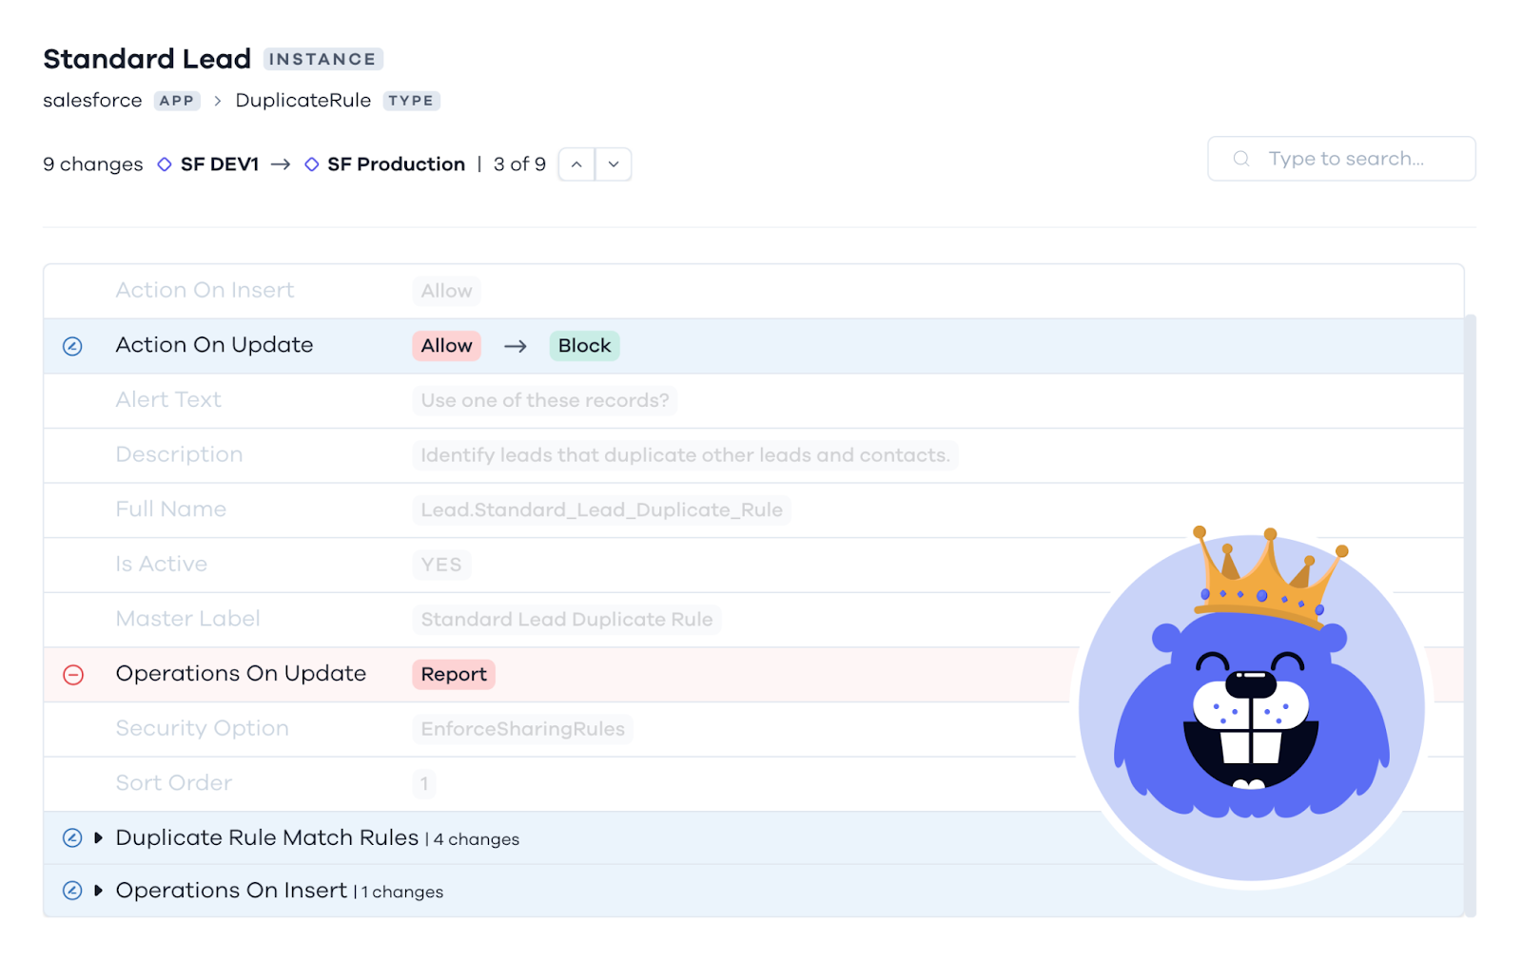Select the green Block new value tag
Viewport: 1522px width, 960px height.
coord(584,346)
